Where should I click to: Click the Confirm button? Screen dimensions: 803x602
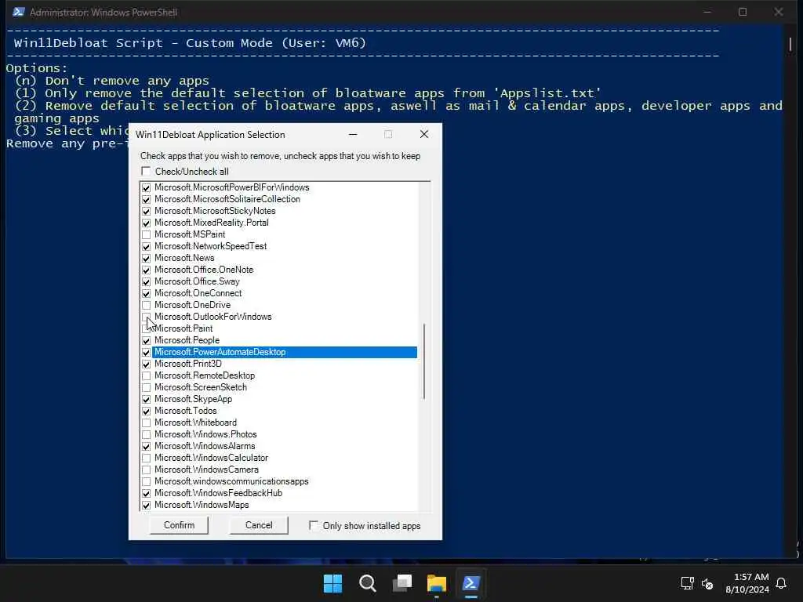tap(180, 525)
